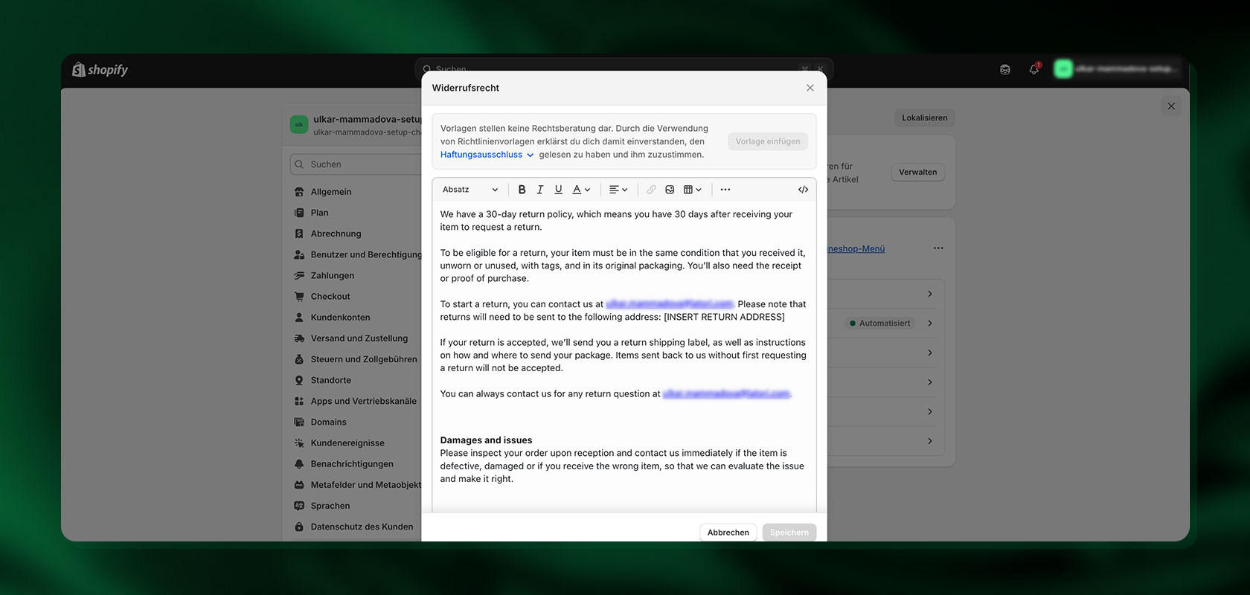1250x595 pixels.
Task: Click the Damages and issues heading text
Action: [x=486, y=440]
